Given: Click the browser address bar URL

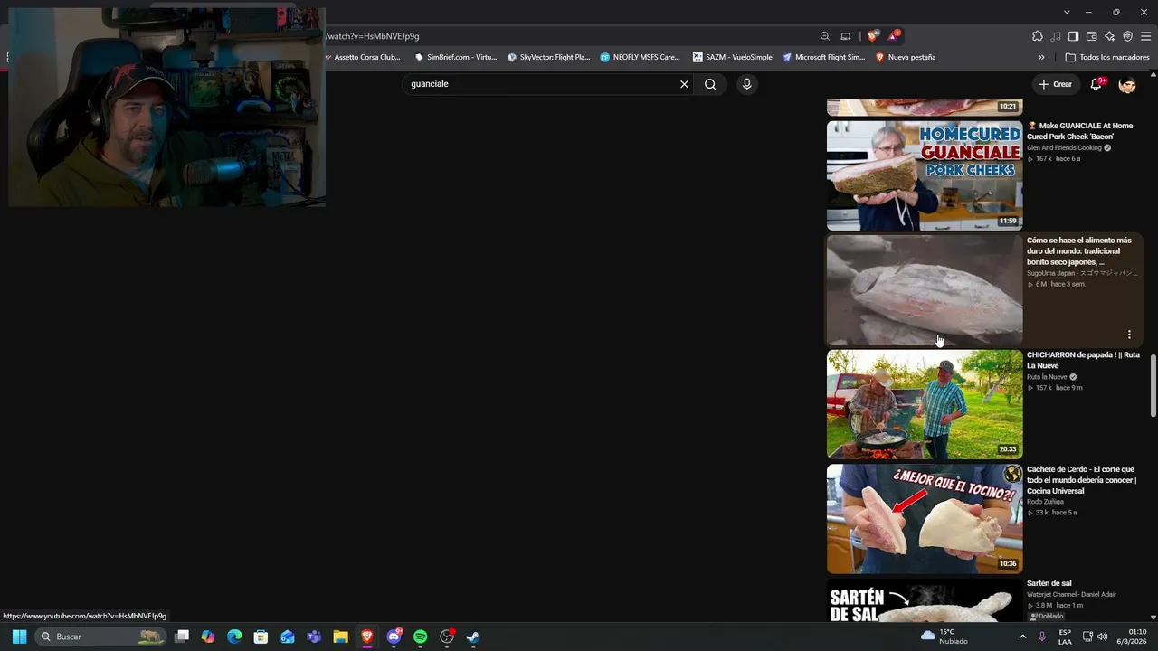Looking at the screenshot, I should pyautogui.click(x=373, y=36).
